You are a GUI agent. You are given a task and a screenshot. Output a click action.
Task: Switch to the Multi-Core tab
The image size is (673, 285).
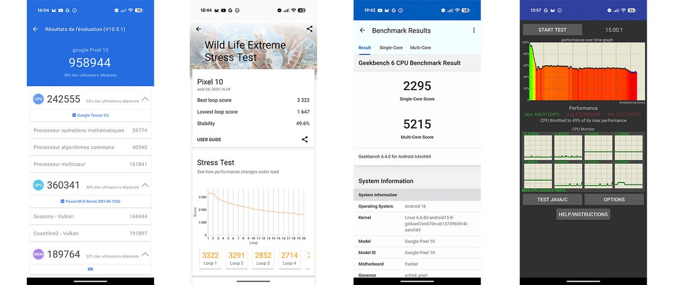tap(421, 48)
